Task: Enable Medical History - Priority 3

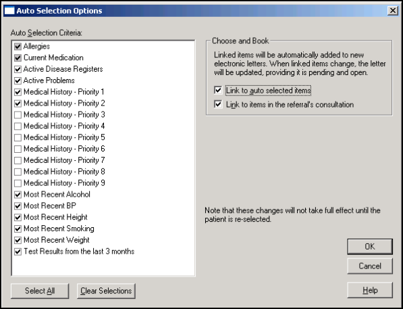Action: coord(18,114)
